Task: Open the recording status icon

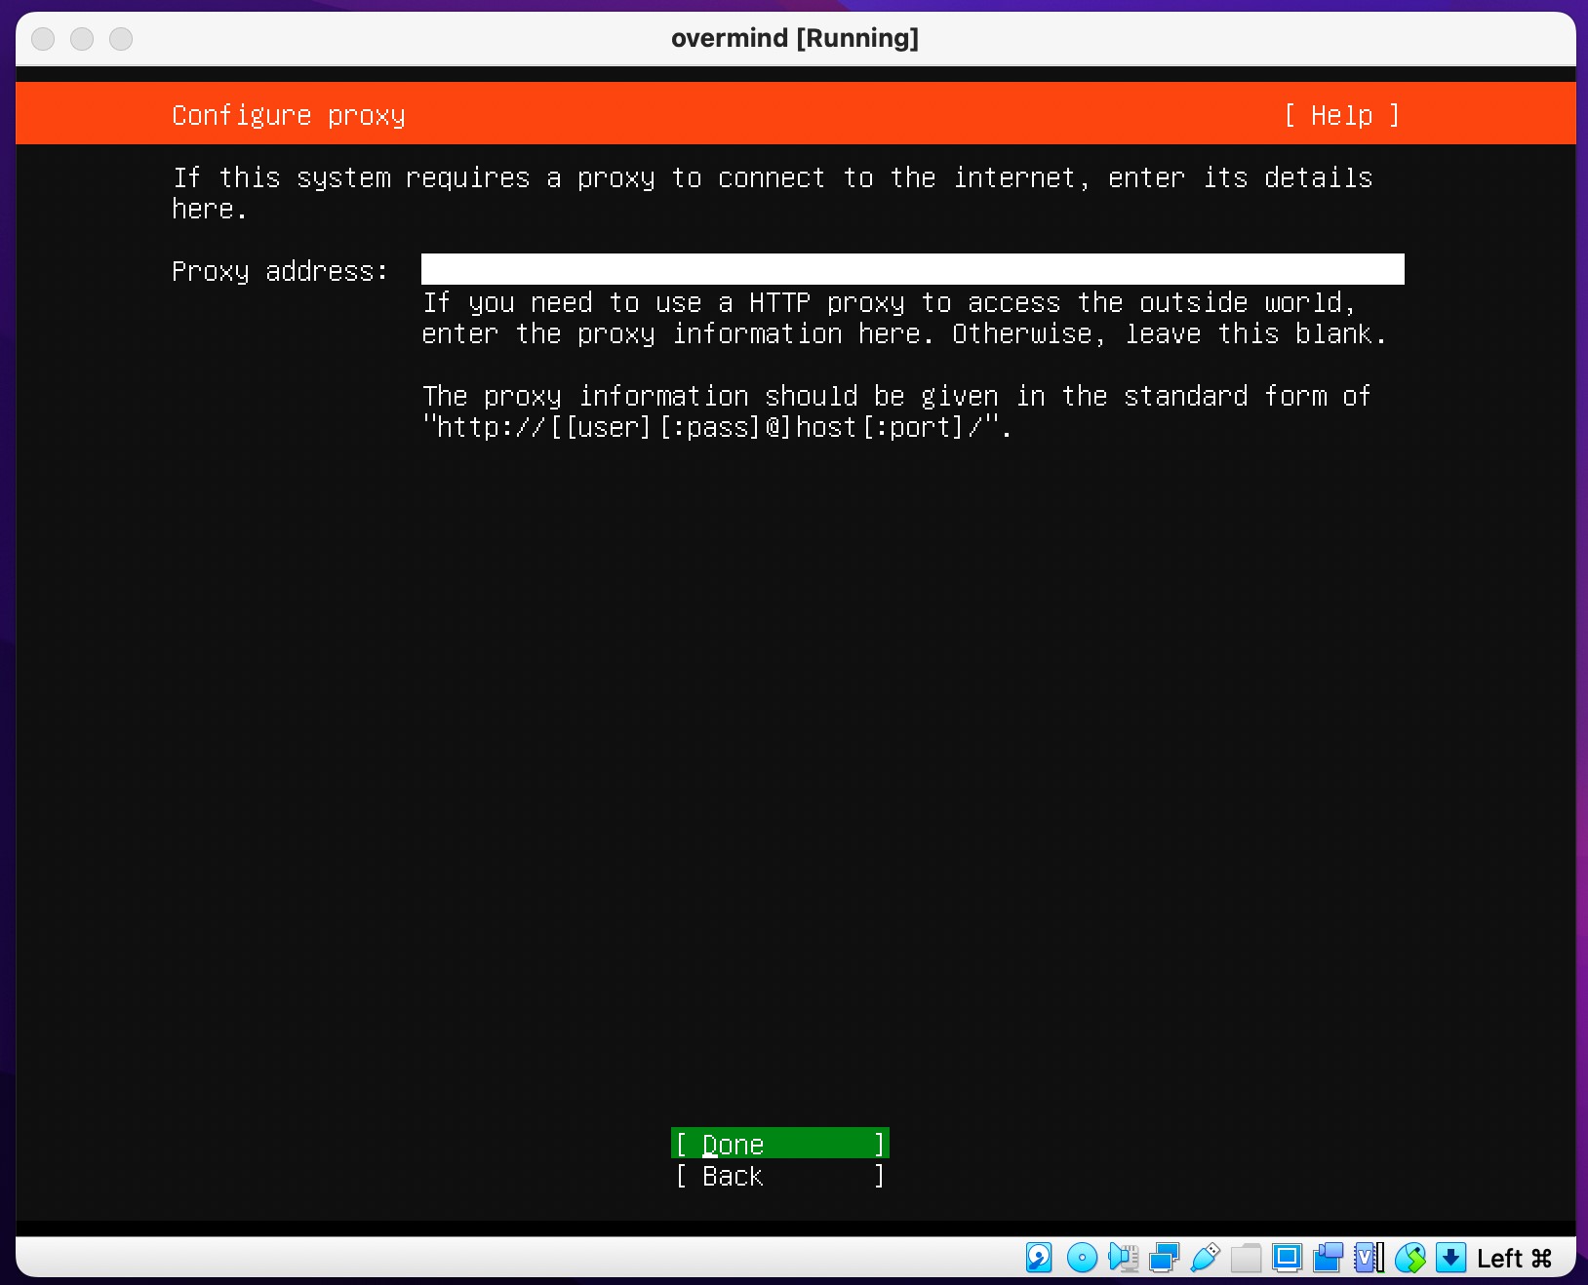Action: pos(1327,1259)
